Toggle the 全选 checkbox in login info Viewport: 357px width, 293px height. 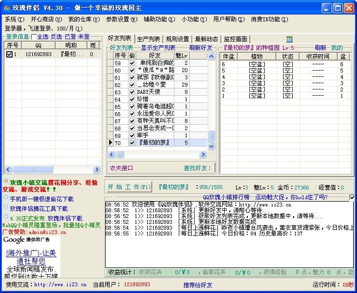coord(34,37)
